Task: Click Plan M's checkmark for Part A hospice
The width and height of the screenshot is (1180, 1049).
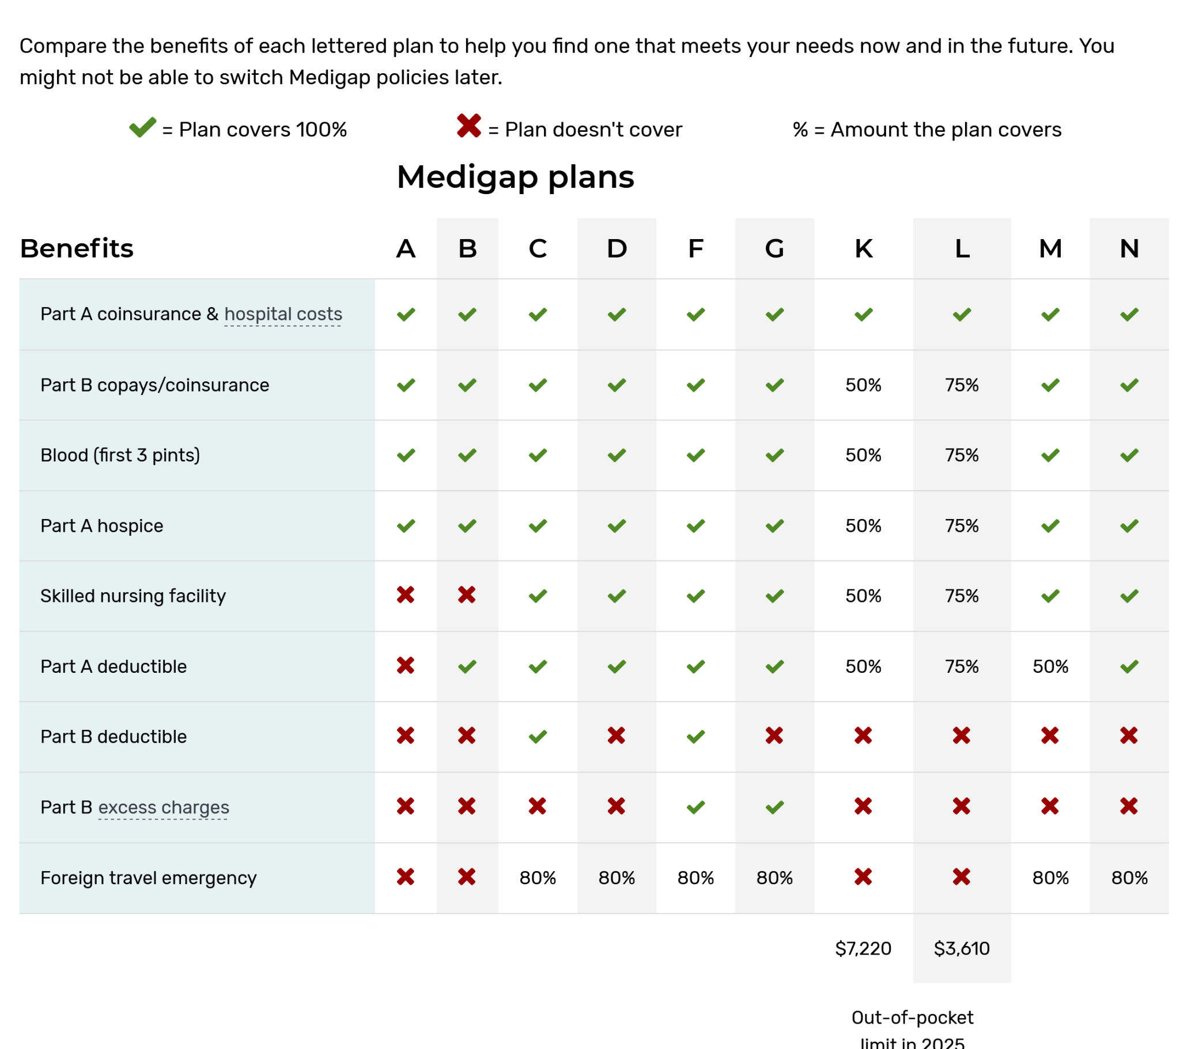Action: [x=1050, y=526]
